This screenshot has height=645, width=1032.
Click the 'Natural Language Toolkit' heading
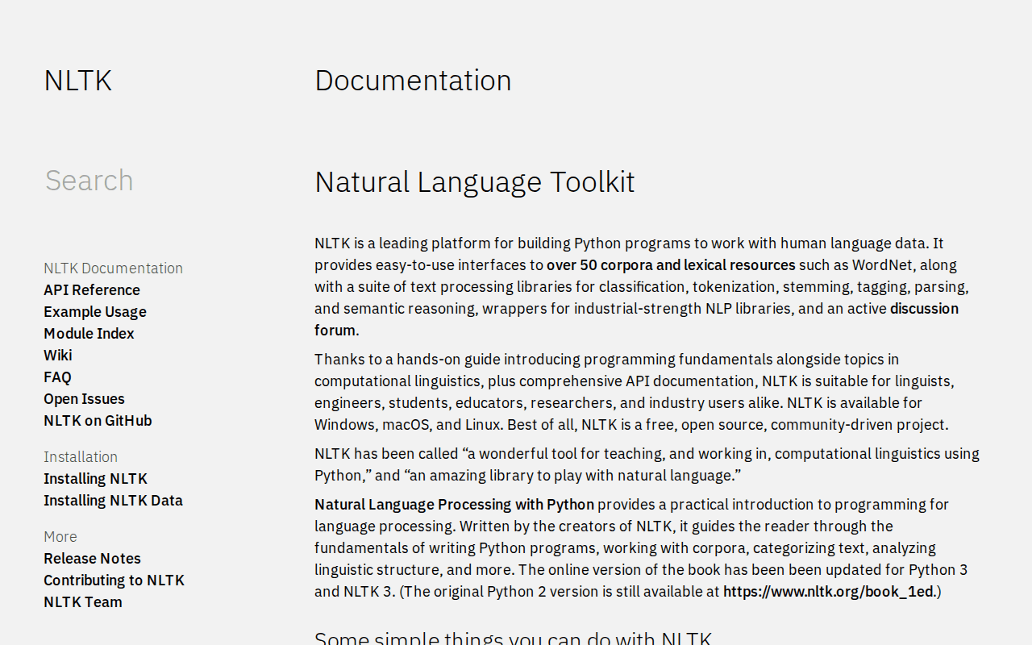click(x=475, y=182)
